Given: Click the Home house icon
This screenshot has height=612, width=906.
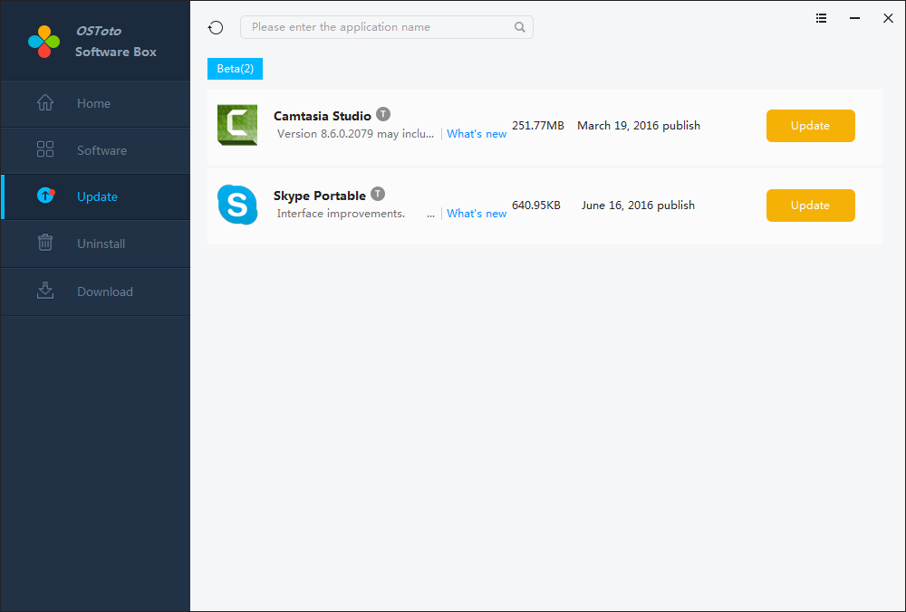Looking at the screenshot, I should [x=45, y=103].
